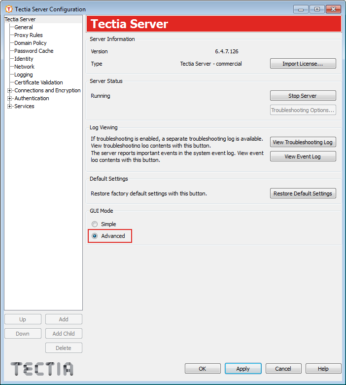Open Certificate Validation settings

tap(38, 82)
